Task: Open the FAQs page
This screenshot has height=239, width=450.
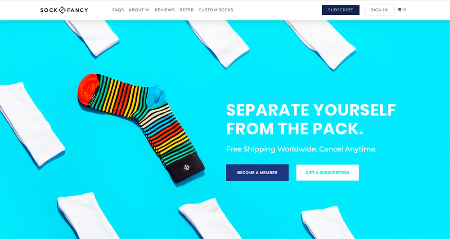Action: [x=118, y=10]
